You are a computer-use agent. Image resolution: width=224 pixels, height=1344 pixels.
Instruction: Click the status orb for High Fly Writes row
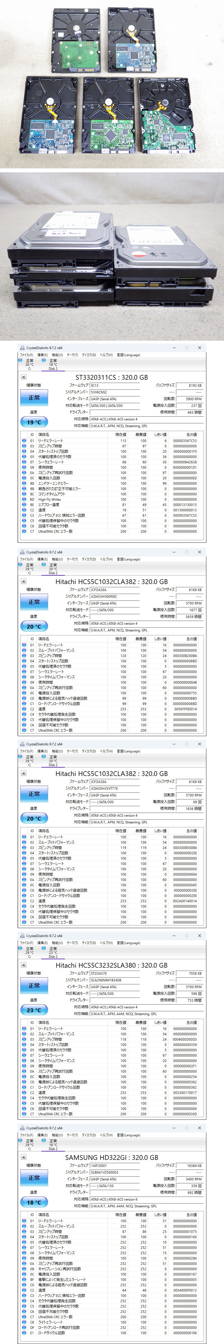[24, 499]
